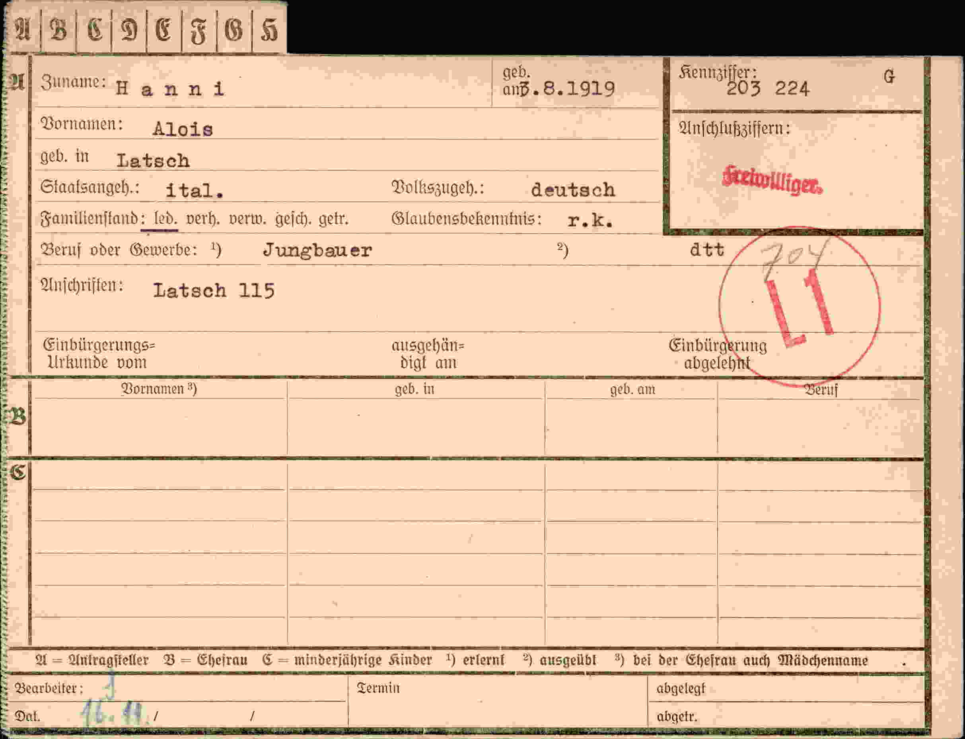Click 'Einbürgerung abgelehnt' label
This screenshot has width=965, height=739.
click(x=718, y=354)
